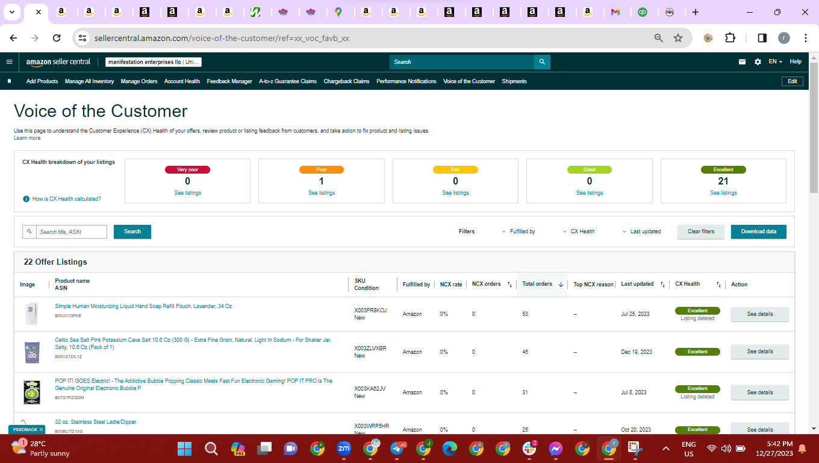Go to Performance Notifications
This screenshot has height=463, width=819.
[x=406, y=81]
